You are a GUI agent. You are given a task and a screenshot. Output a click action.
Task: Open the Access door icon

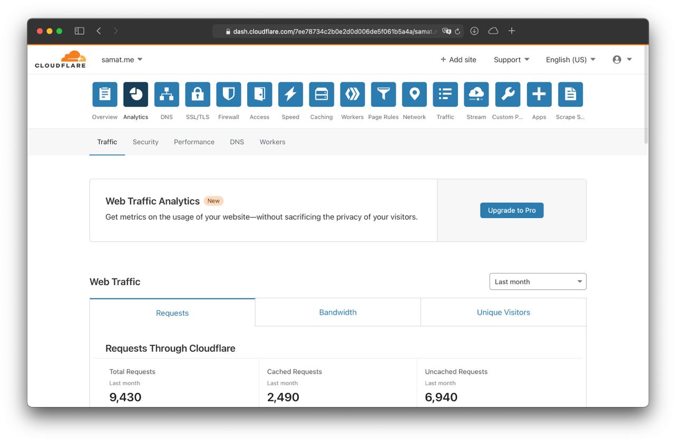259,95
